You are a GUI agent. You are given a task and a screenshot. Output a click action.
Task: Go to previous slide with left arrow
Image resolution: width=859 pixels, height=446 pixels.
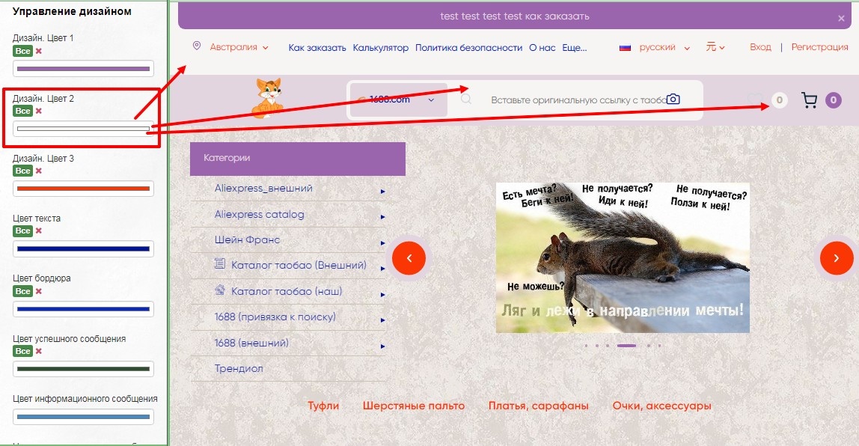(409, 258)
